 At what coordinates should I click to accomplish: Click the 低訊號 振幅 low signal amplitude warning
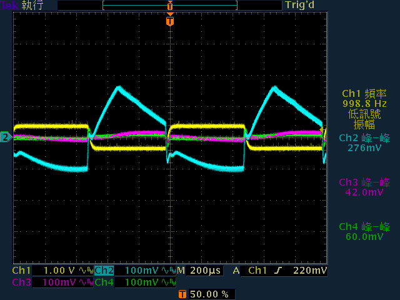coord(364,119)
